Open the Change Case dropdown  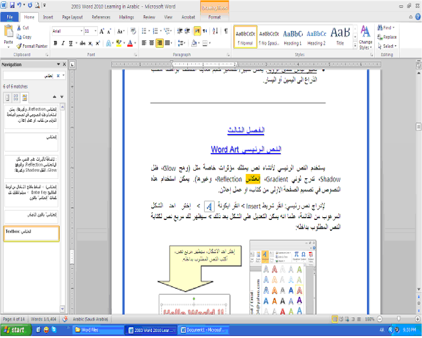click(x=121, y=31)
